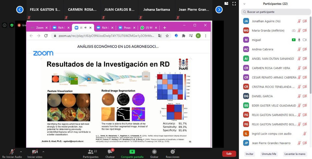Click translate page icon in address bar
The height and width of the screenshot is (159, 312).
coord(160,36)
